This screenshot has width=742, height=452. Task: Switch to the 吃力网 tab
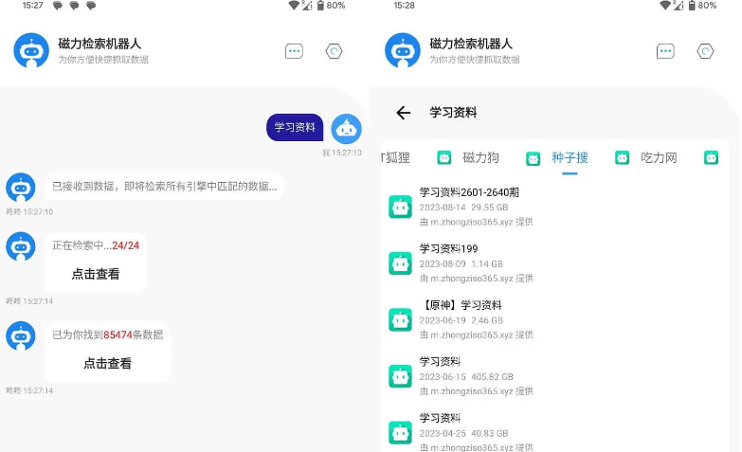coord(659,157)
